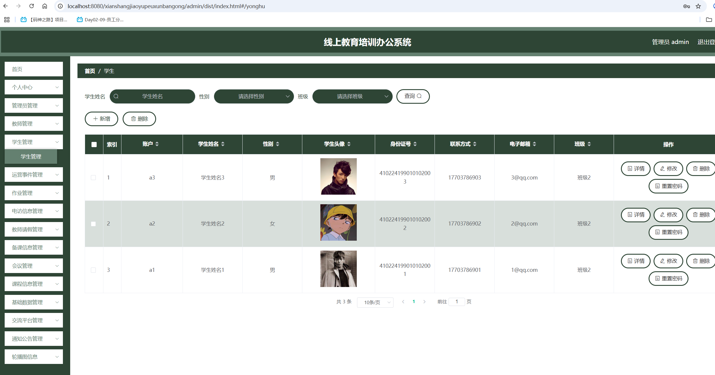Sort by 身份证号 column arrows
The width and height of the screenshot is (715, 375).
(x=415, y=144)
